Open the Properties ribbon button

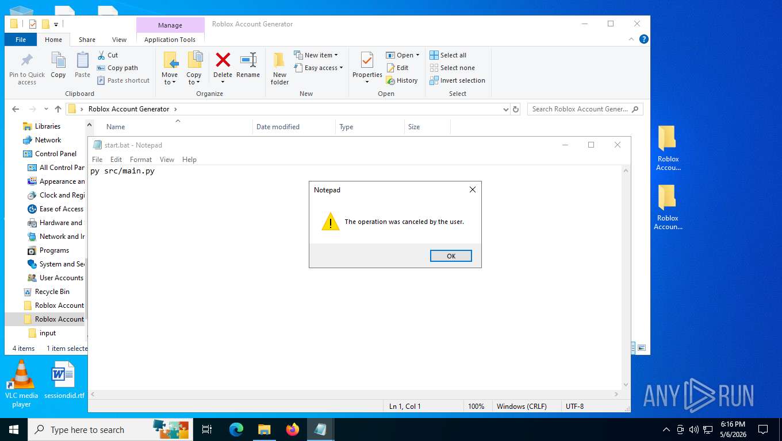click(x=367, y=68)
